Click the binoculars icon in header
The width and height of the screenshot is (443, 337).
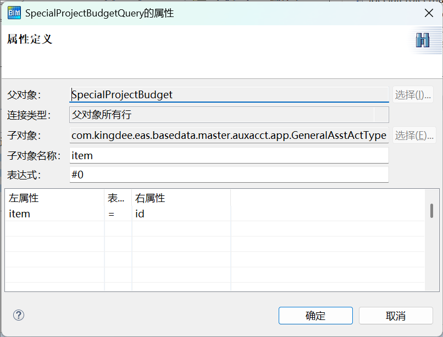pos(422,41)
